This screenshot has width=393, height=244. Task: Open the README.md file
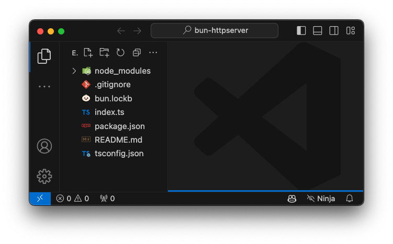click(x=118, y=140)
